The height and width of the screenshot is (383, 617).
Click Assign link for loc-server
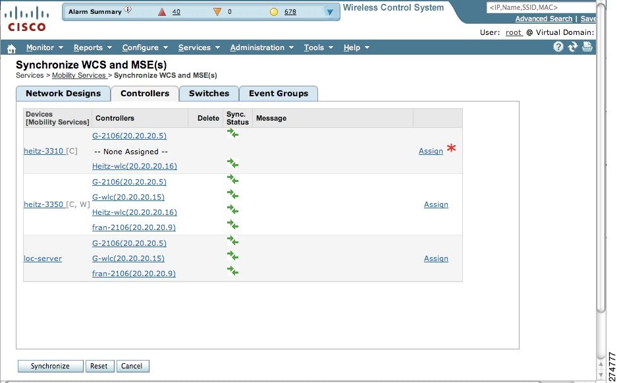point(436,258)
